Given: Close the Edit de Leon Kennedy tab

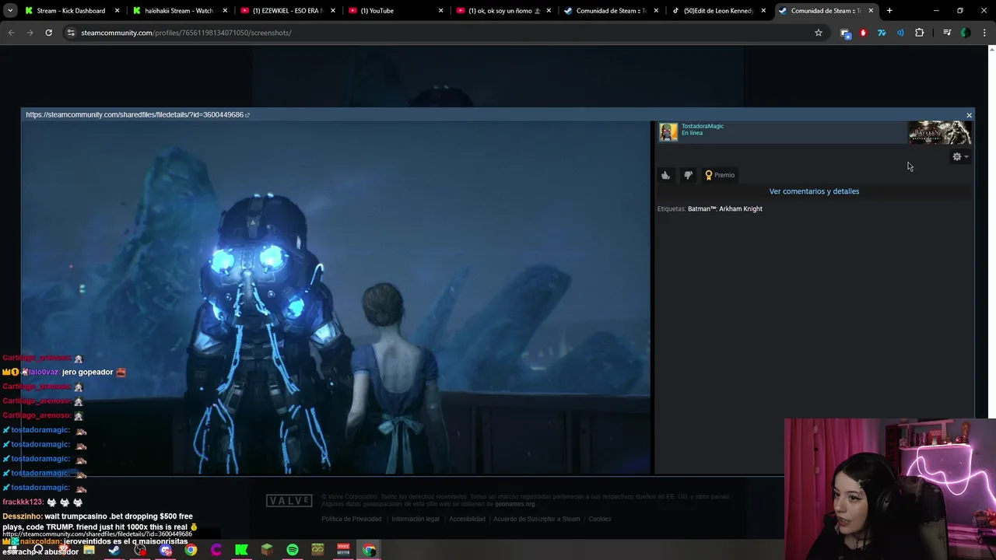Looking at the screenshot, I should [763, 11].
